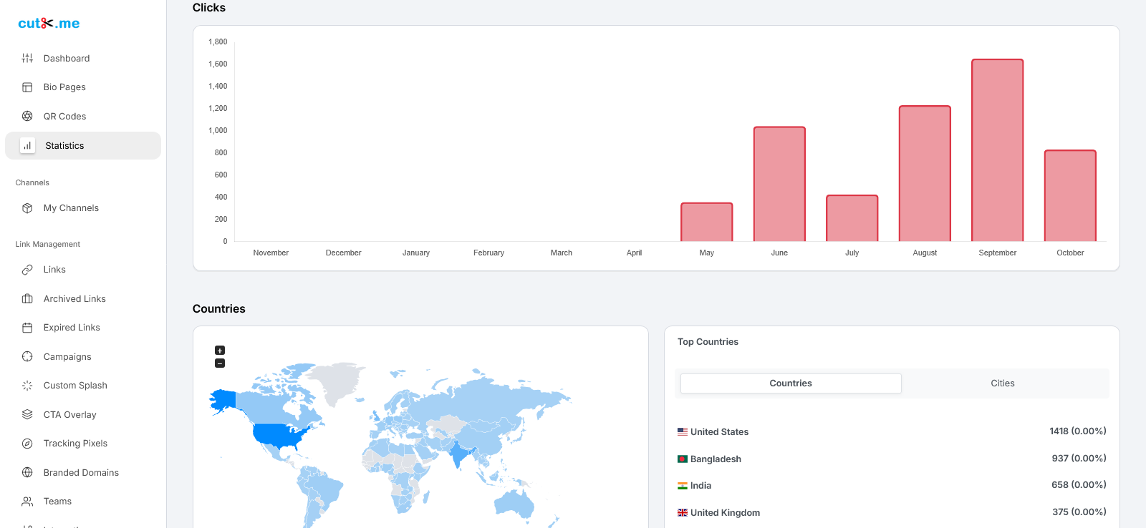Click the QR Codes aperture icon
The image size is (1146, 528).
(x=27, y=116)
